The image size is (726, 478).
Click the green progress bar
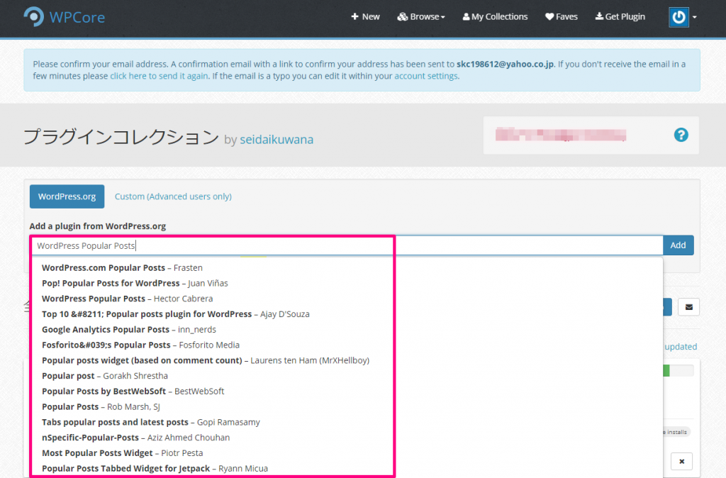click(666, 370)
